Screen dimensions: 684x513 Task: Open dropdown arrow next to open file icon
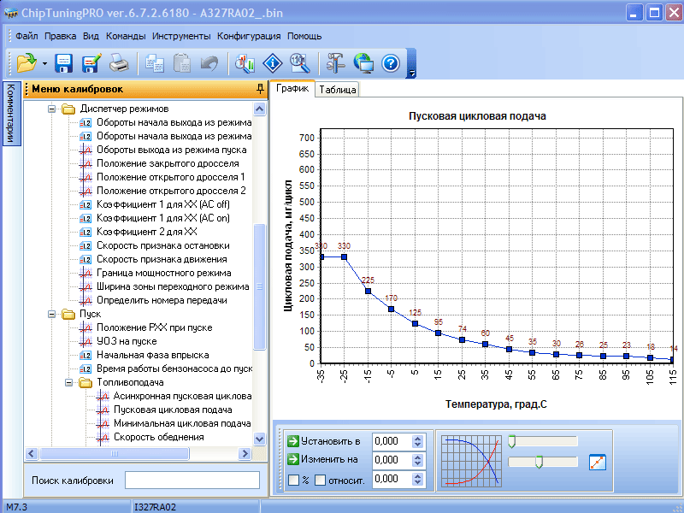tap(44, 63)
